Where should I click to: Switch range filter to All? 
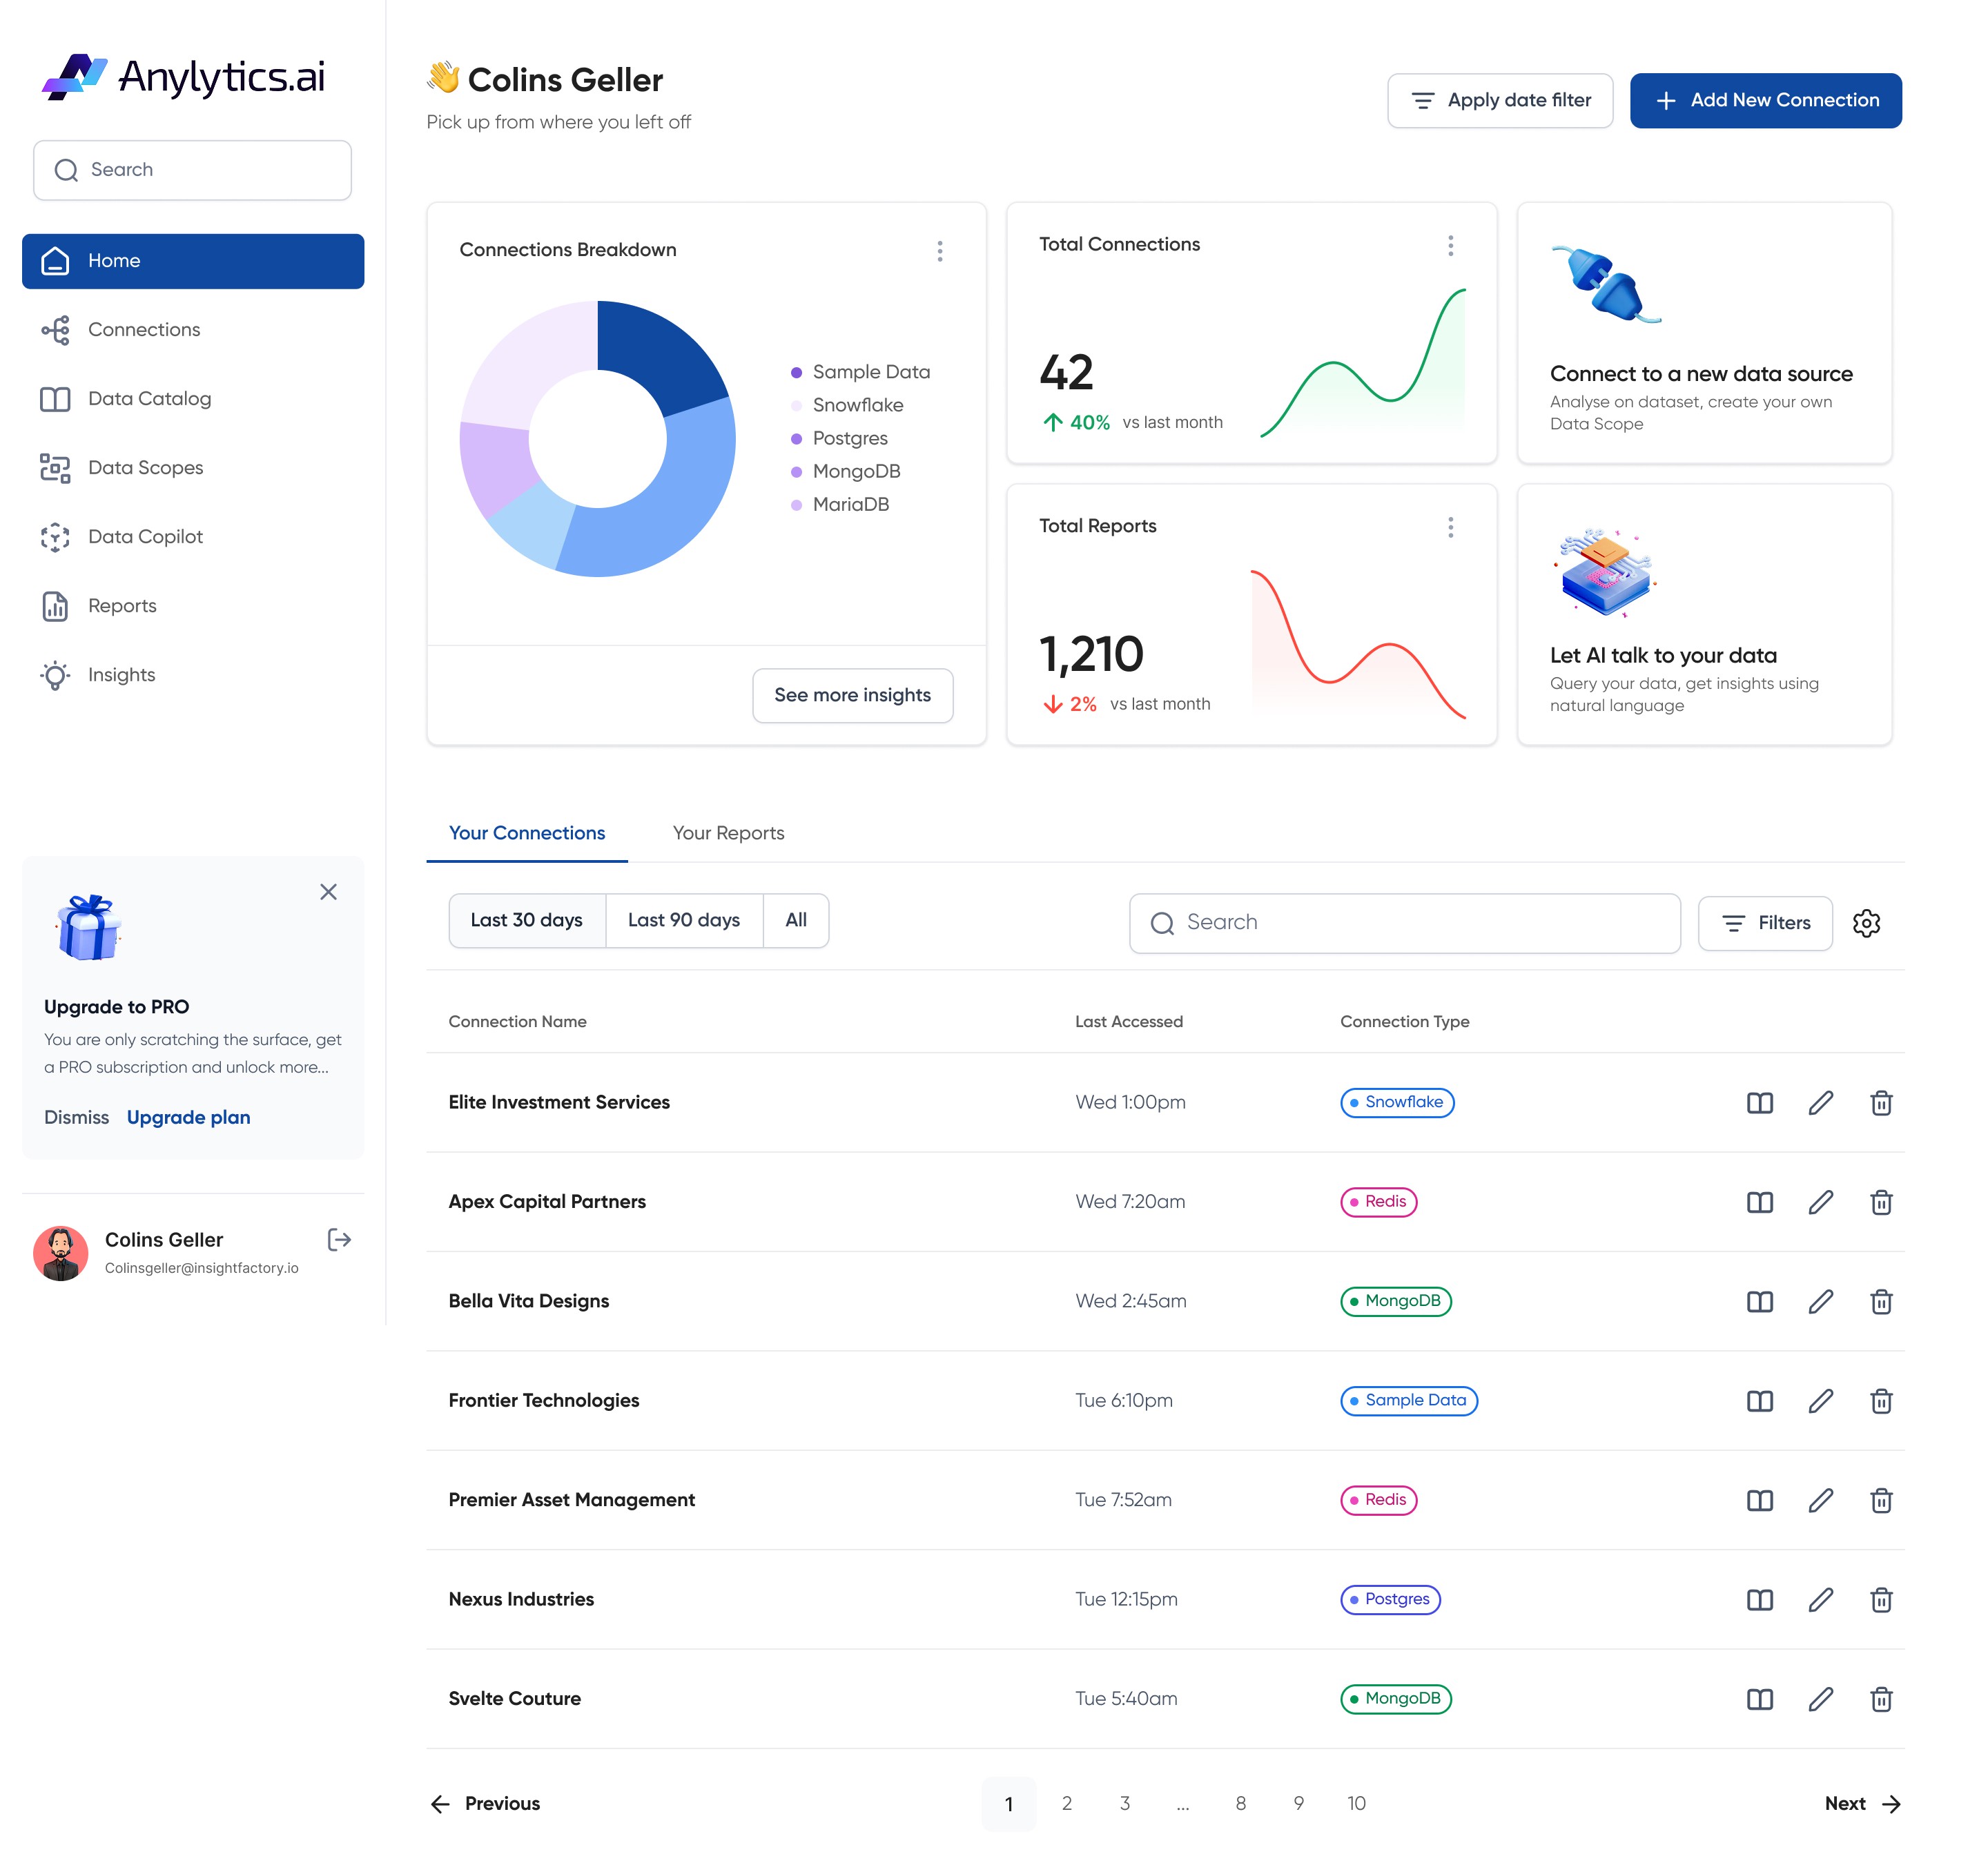pyautogui.click(x=795, y=920)
